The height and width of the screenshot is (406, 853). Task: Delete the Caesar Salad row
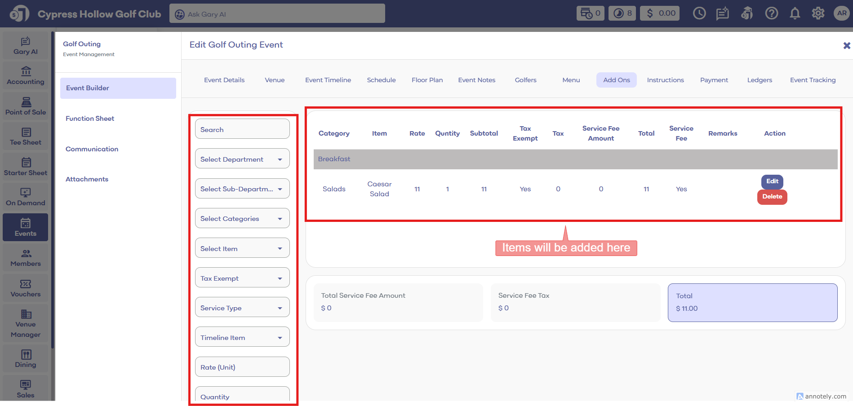pyautogui.click(x=772, y=197)
